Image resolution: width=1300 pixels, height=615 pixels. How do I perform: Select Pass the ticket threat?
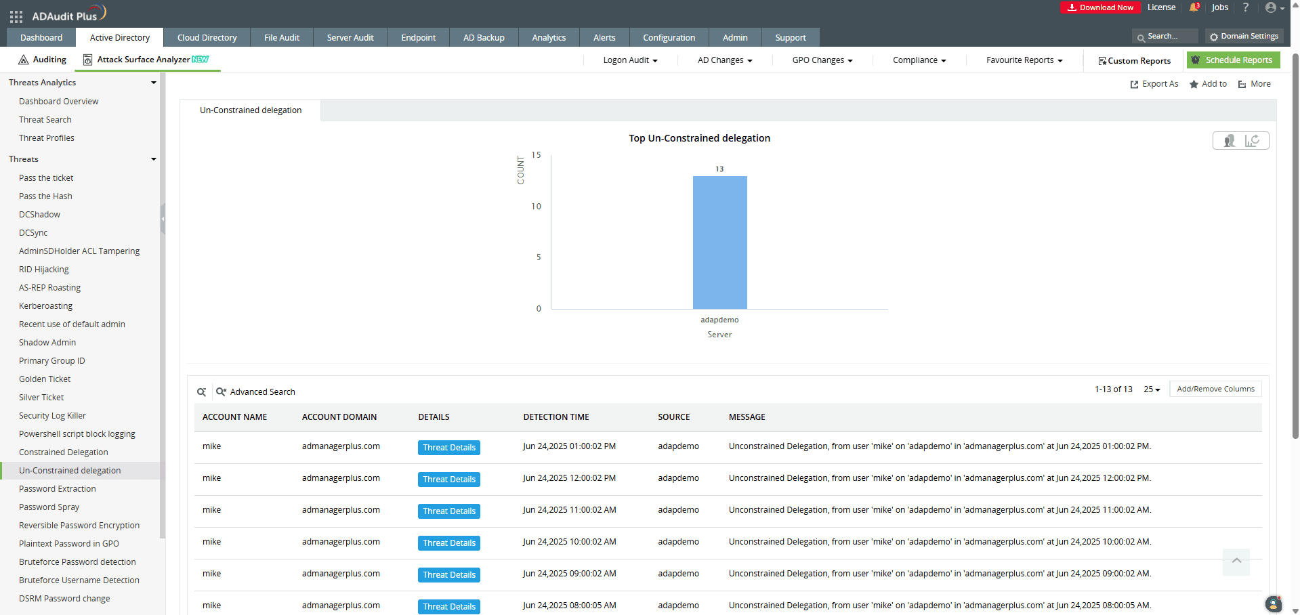point(46,178)
